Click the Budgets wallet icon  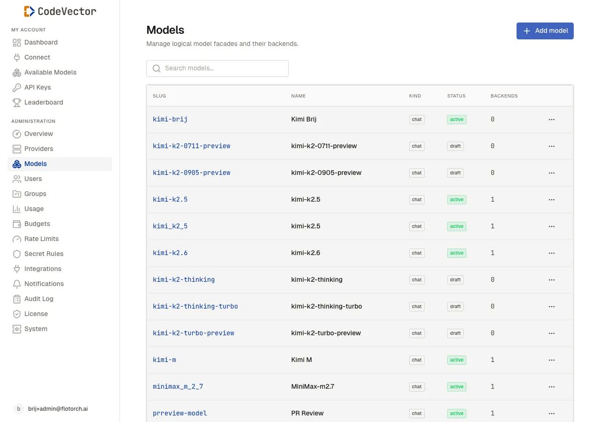(x=17, y=224)
